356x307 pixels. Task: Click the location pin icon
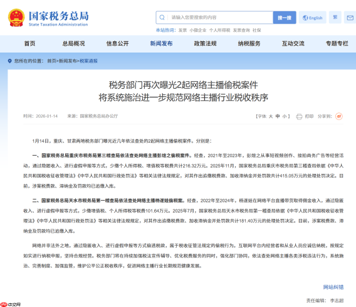pos(10,61)
